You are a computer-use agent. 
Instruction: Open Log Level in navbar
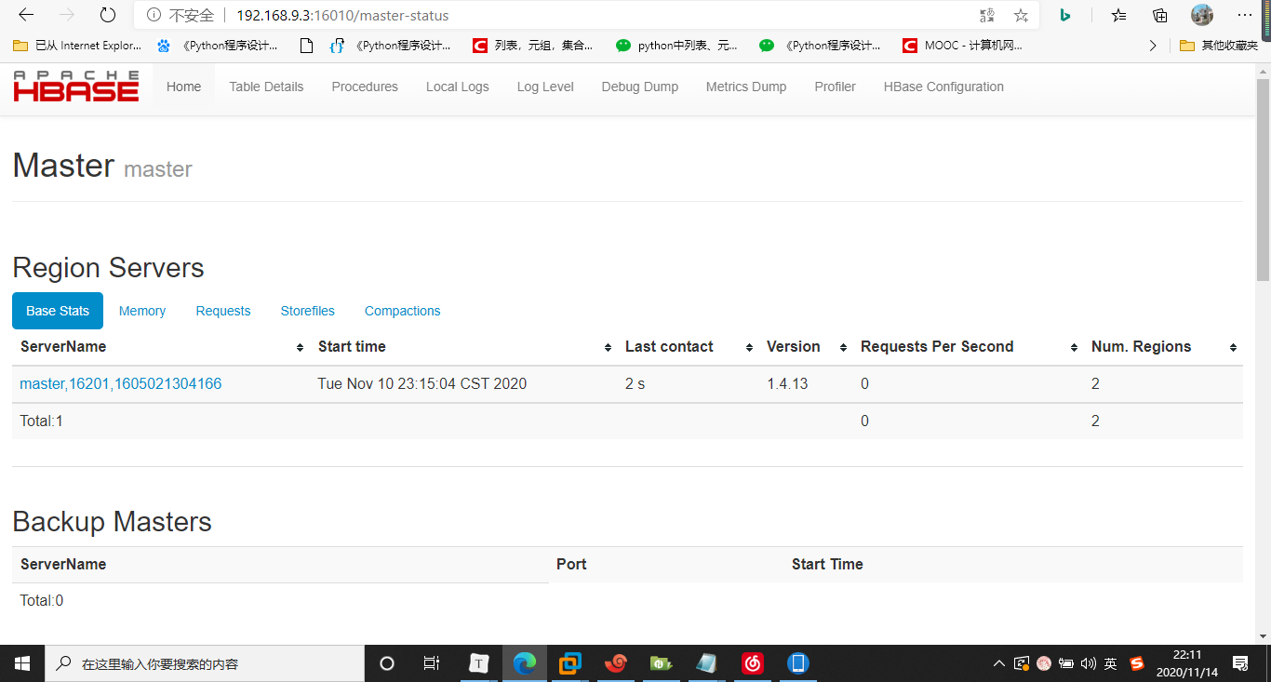pyautogui.click(x=545, y=87)
